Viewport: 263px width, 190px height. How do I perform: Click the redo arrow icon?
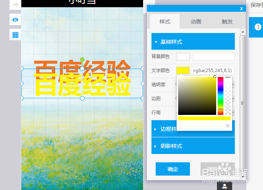tap(15, 5)
